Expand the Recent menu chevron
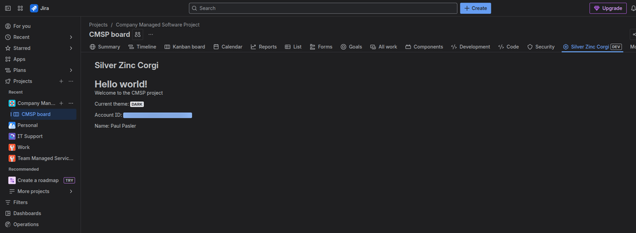 tap(71, 37)
